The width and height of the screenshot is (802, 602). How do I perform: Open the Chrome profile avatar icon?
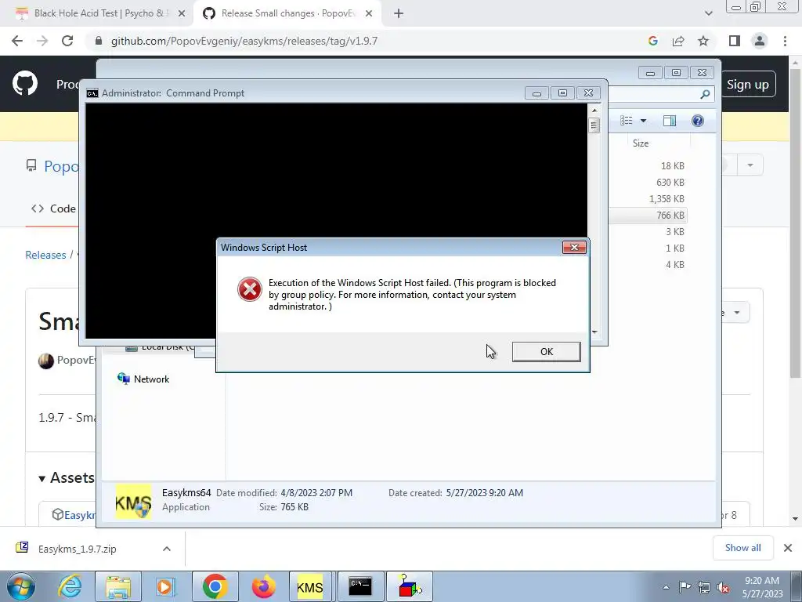coord(760,41)
